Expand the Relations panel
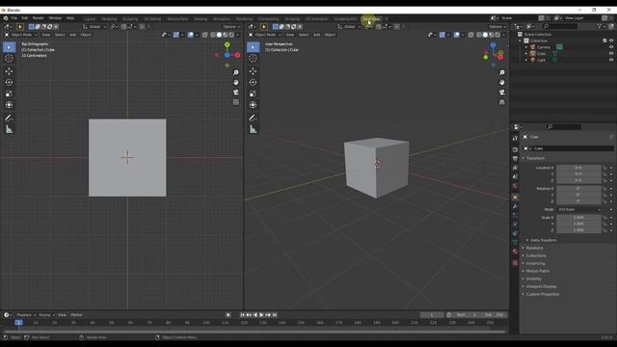Screen dimensions: 617x347 click(x=534, y=249)
